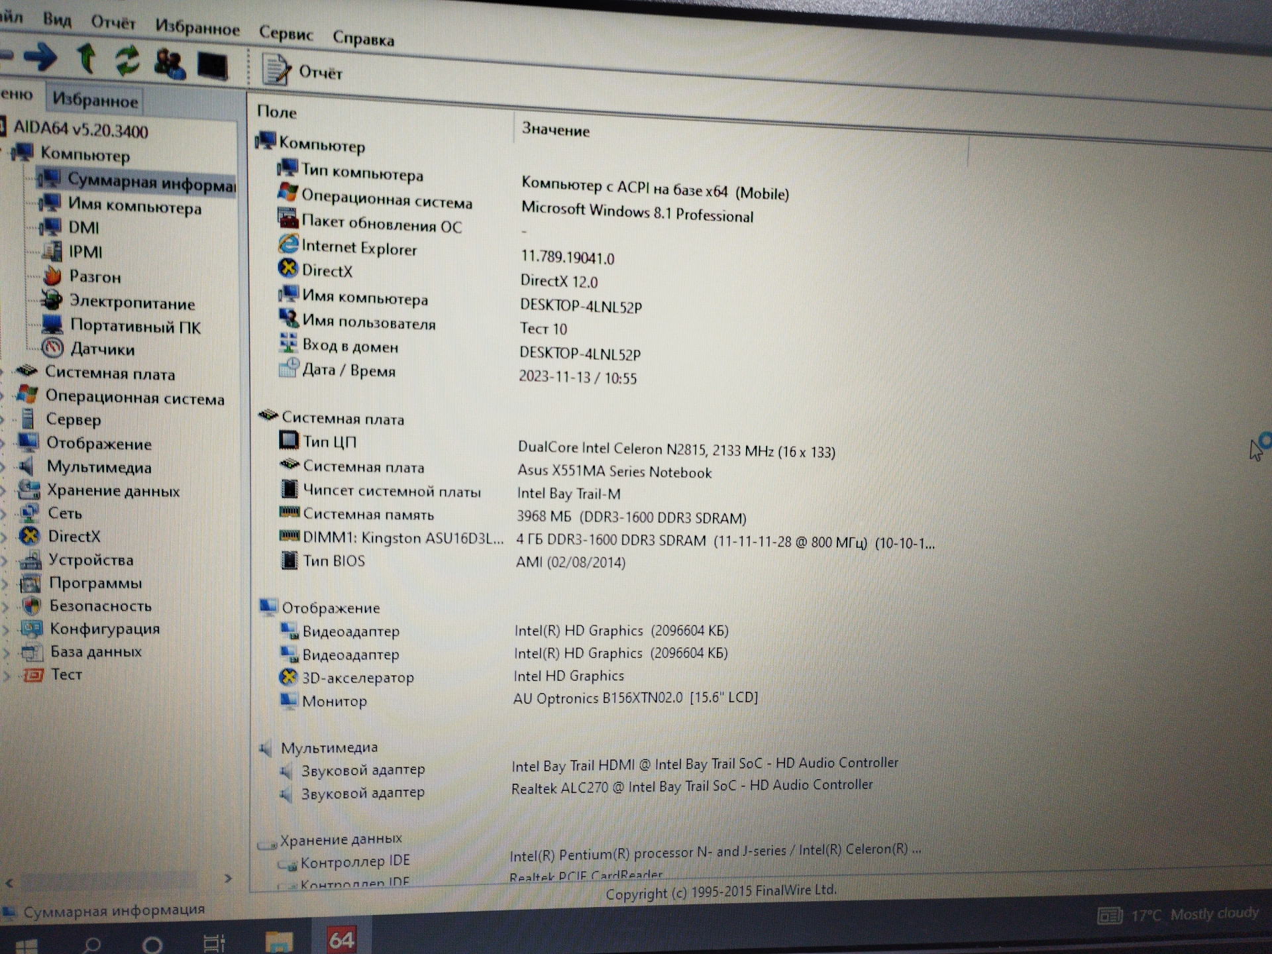Select Суммарная информация tree item
The height and width of the screenshot is (954, 1272).
151,182
